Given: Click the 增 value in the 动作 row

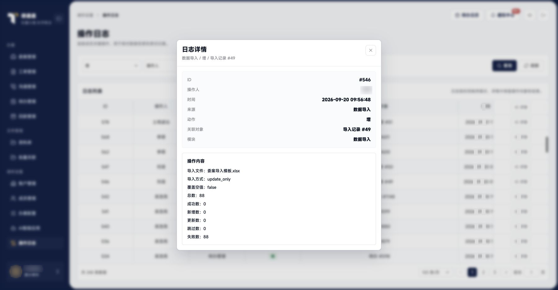Looking at the screenshot, I should (368, 120).
